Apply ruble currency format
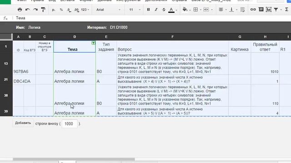This screenshot has width=291, height=163. pos(54,10)
